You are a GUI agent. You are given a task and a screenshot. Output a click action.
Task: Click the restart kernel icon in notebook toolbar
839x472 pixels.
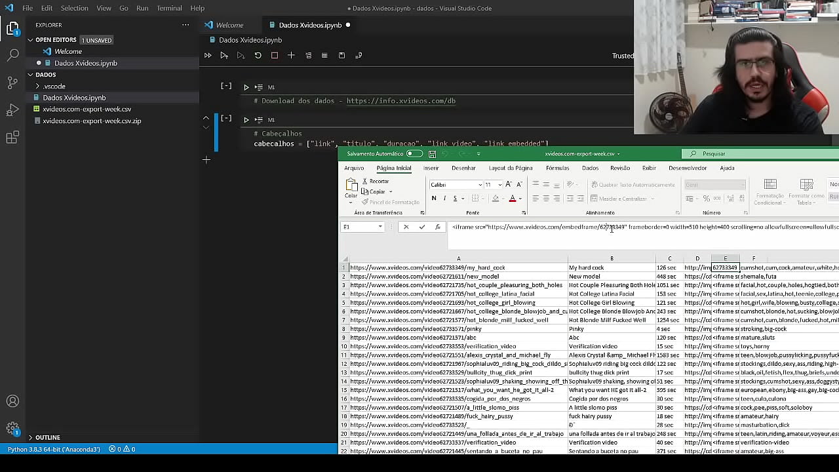click(x=258, y=56)
